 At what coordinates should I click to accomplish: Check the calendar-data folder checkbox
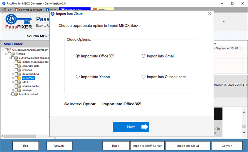16,66
